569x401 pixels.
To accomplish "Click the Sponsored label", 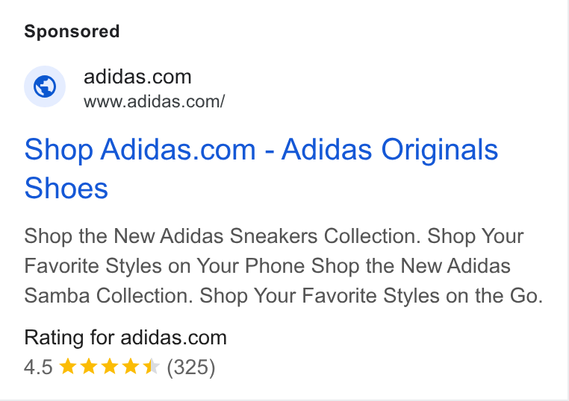I will [x=72, y=31].
